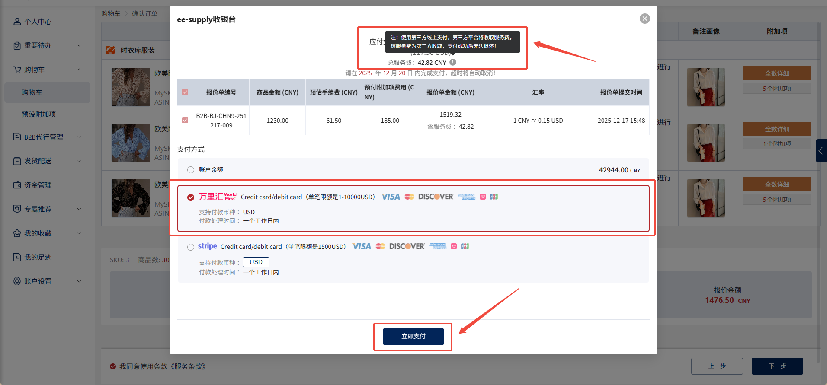
Task: Click the Discover logo in Stripe row
Action: 407,246
